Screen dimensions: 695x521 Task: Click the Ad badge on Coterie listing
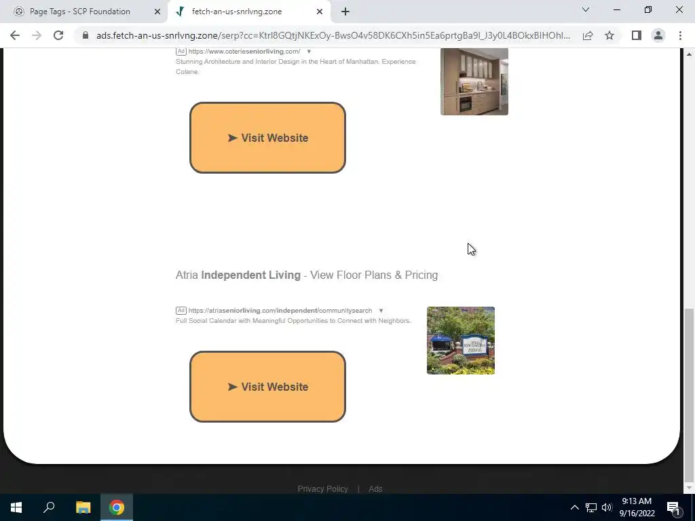tap(181, 52)
